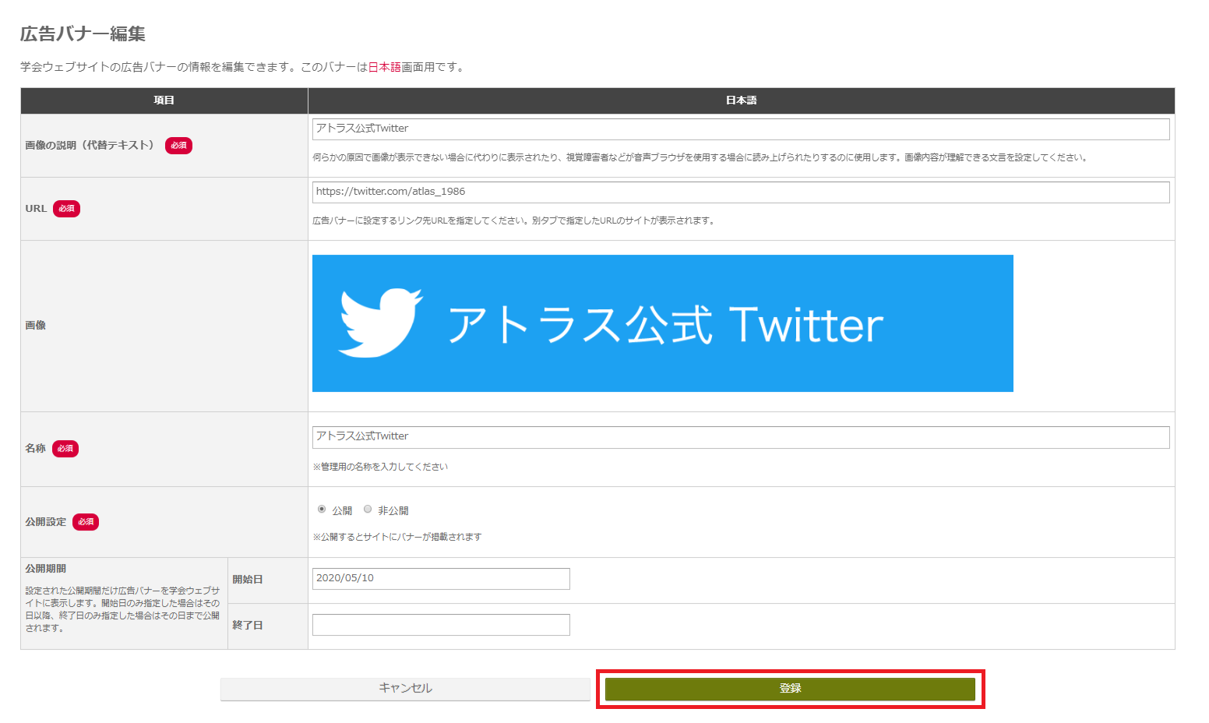Click the 開始日 start date field
The width and height of the screenshot is (1209, 723).
441,579
